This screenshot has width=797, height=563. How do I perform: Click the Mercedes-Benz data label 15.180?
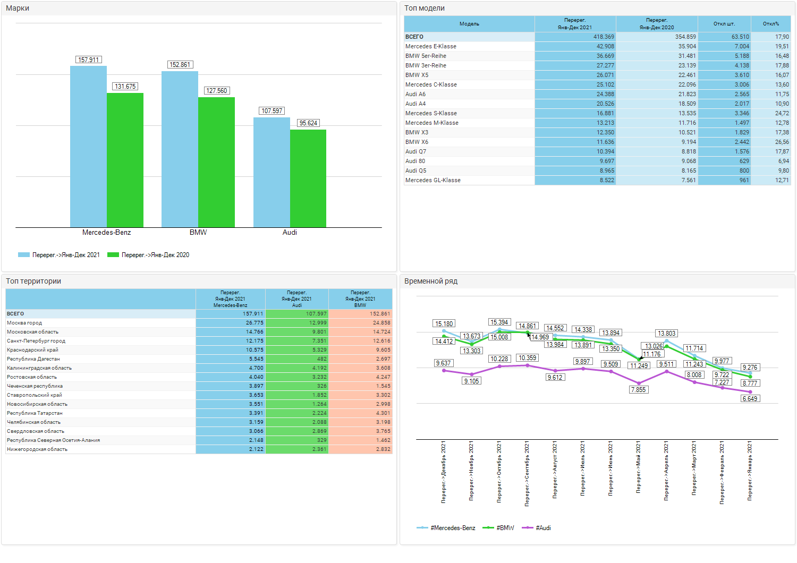[x=444, y=324]
